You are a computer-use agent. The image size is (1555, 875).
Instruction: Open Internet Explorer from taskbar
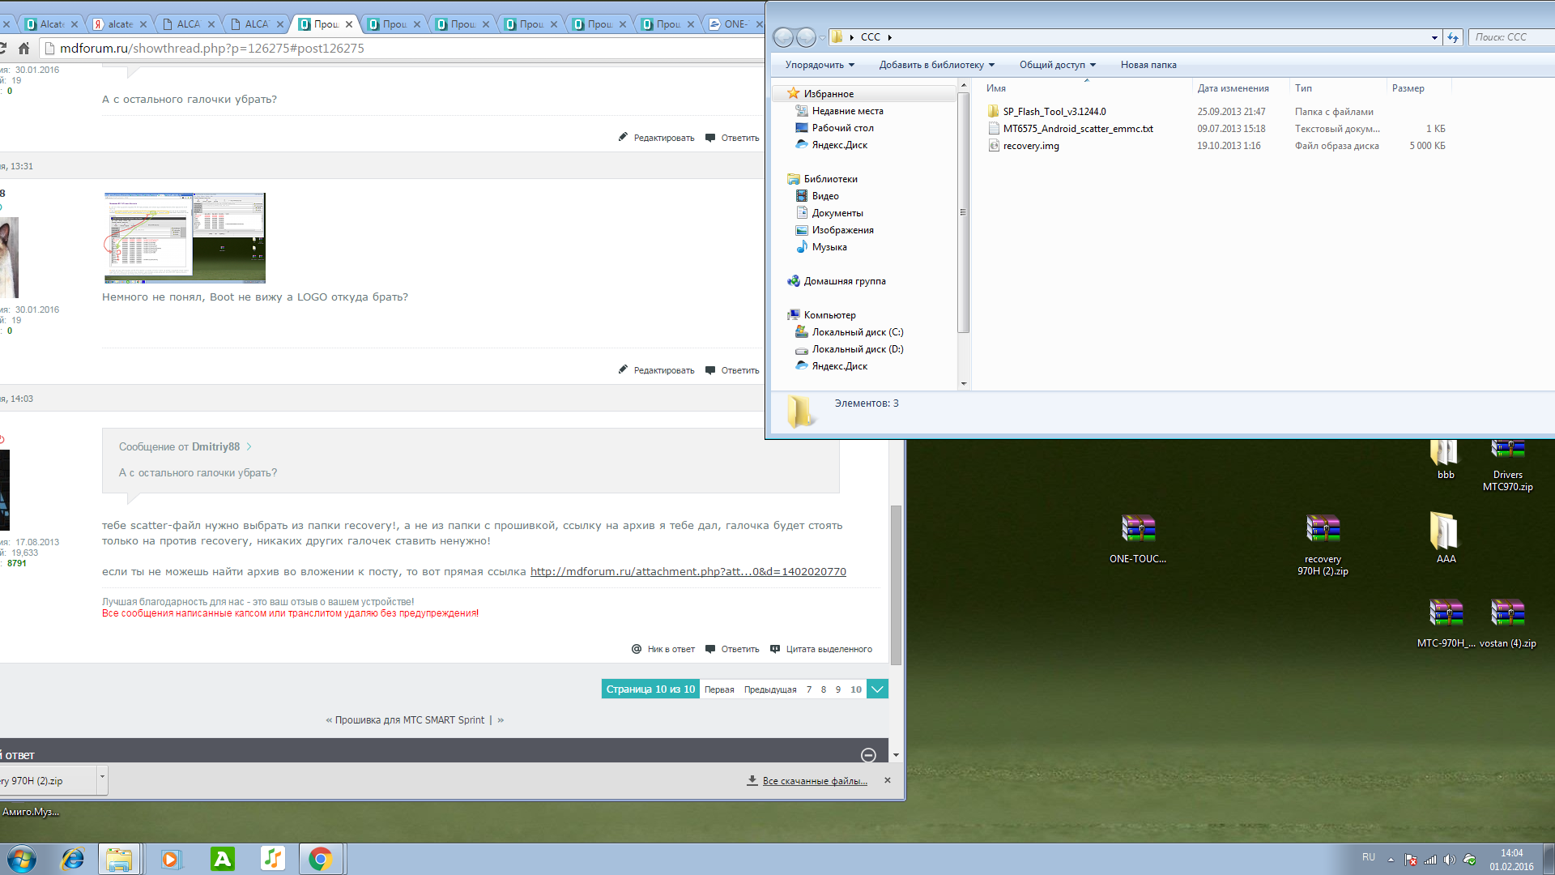(x=73, y=859)
